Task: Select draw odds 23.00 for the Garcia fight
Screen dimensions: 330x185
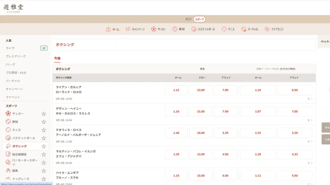Action: pos(201,90)
